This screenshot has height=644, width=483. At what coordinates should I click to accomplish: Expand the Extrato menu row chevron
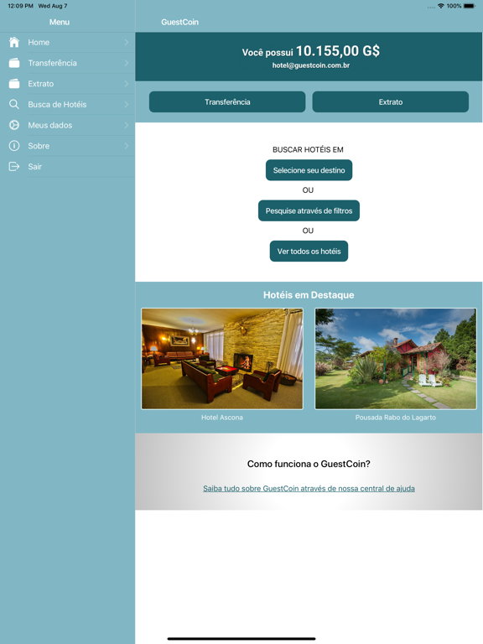(127, 83)
